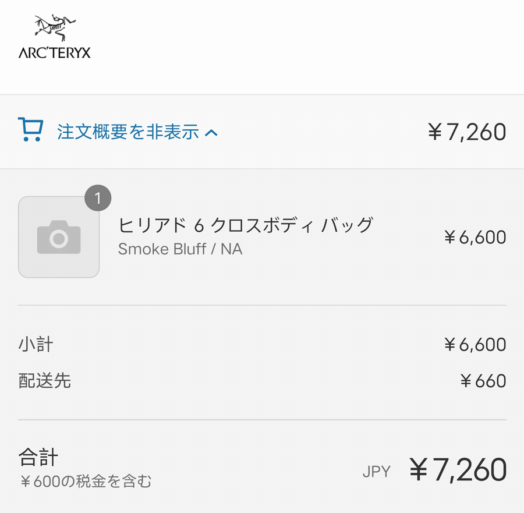Click the camera placeholder icon
This screenshot has width=524, height=513.
[x=59, y=237]
